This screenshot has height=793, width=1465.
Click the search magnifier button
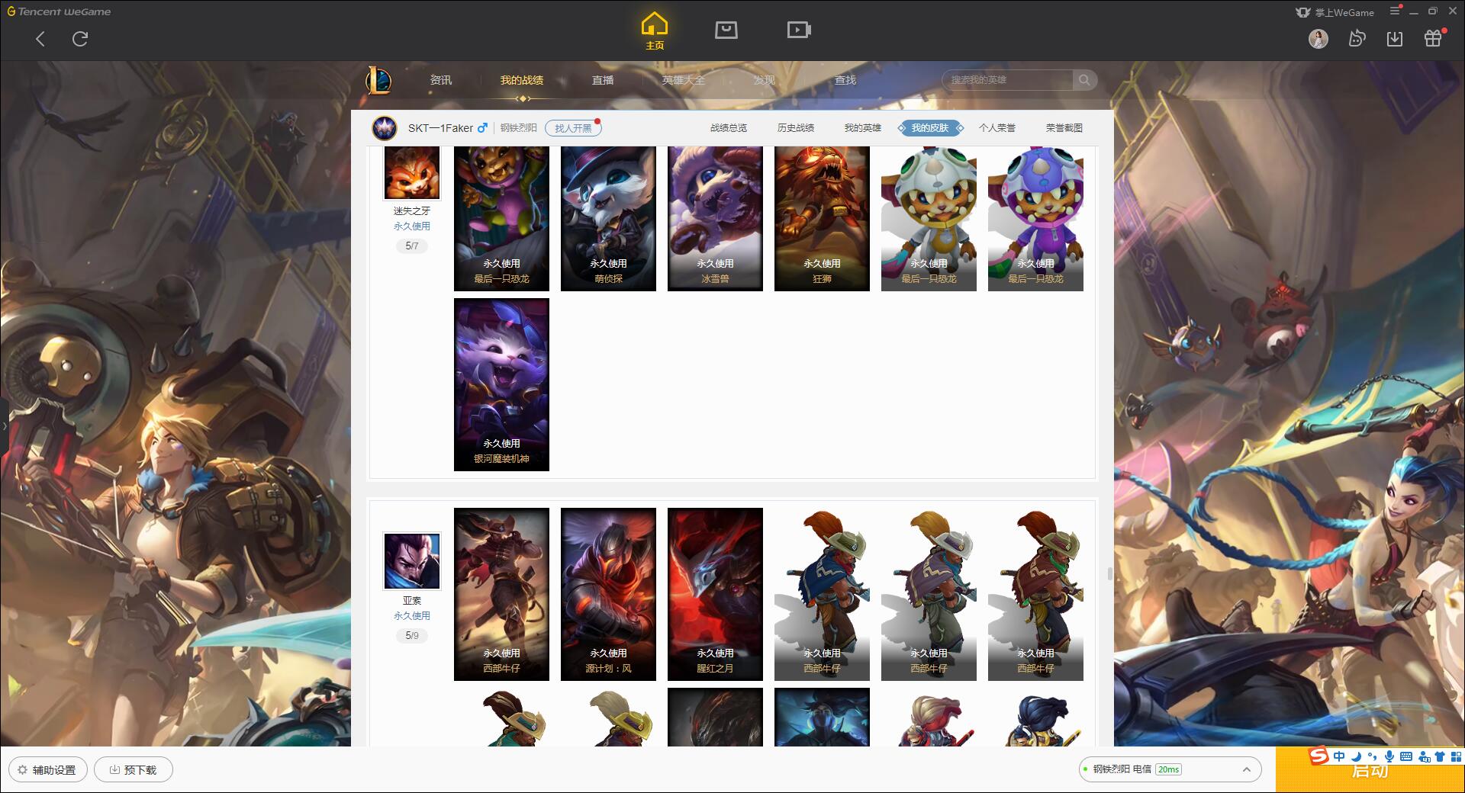1084,80
